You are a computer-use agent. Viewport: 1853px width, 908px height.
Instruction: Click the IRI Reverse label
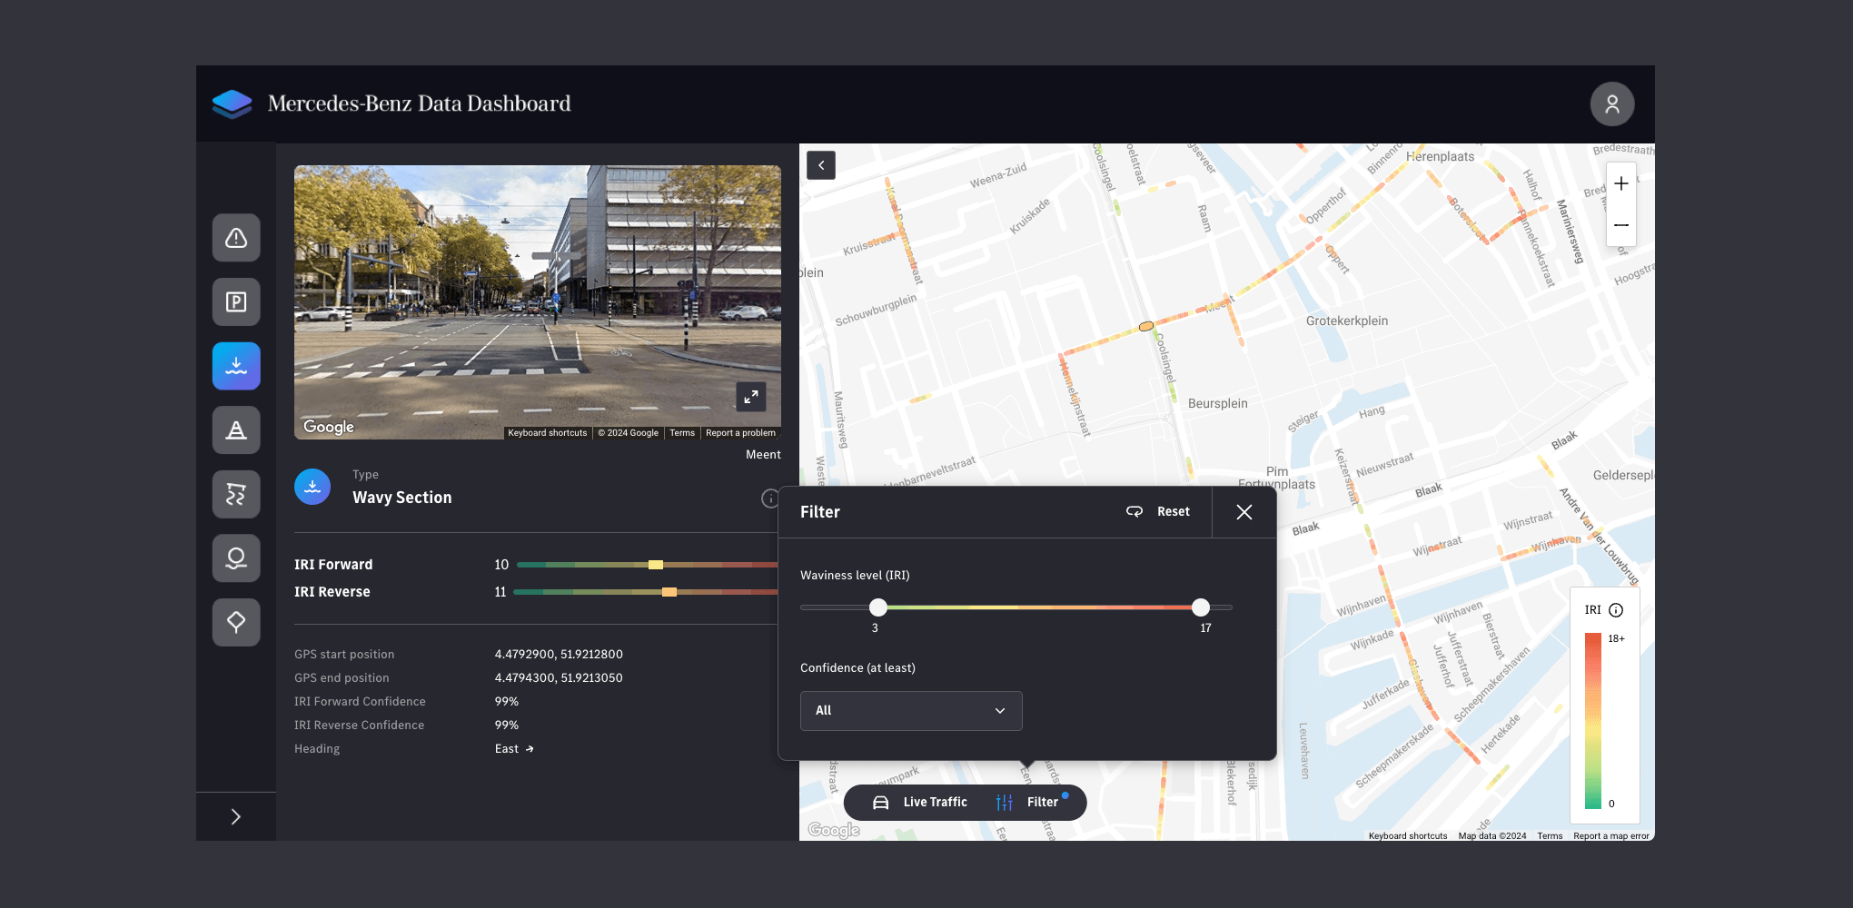point(332,592)
